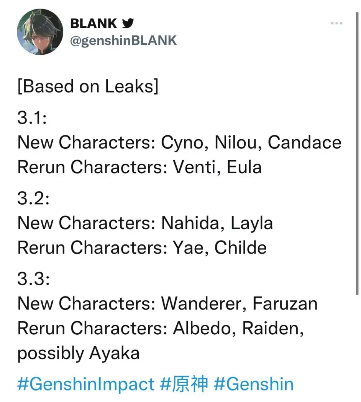
Task: Click the "possibly Ayaka" text
Action: point(79,353)
